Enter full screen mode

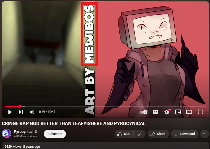tap(200, 112)
